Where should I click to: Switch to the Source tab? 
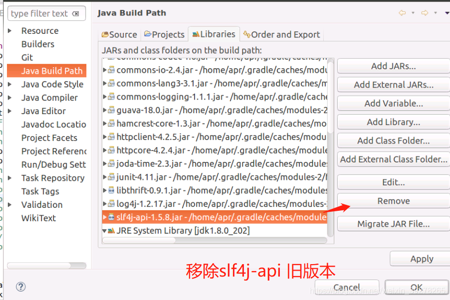point(119,34)
